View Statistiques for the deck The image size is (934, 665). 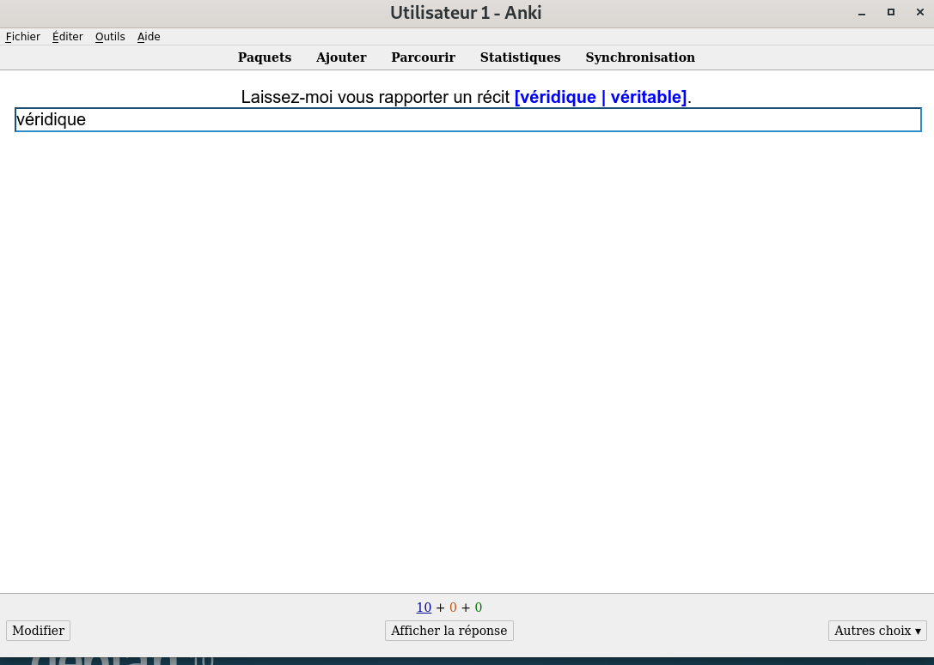point(520,57)
